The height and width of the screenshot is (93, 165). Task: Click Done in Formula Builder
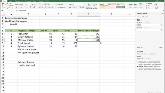160,47
